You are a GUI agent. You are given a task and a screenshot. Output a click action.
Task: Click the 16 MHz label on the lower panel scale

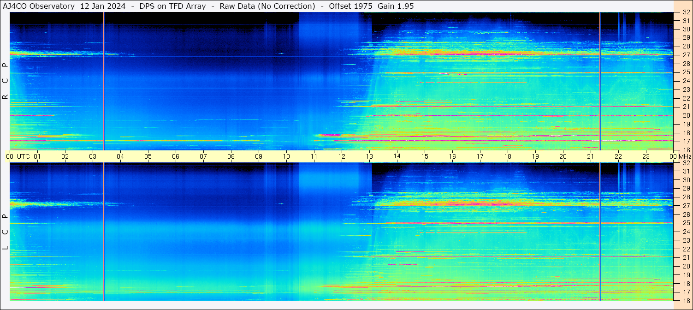[x=686, y=300]
